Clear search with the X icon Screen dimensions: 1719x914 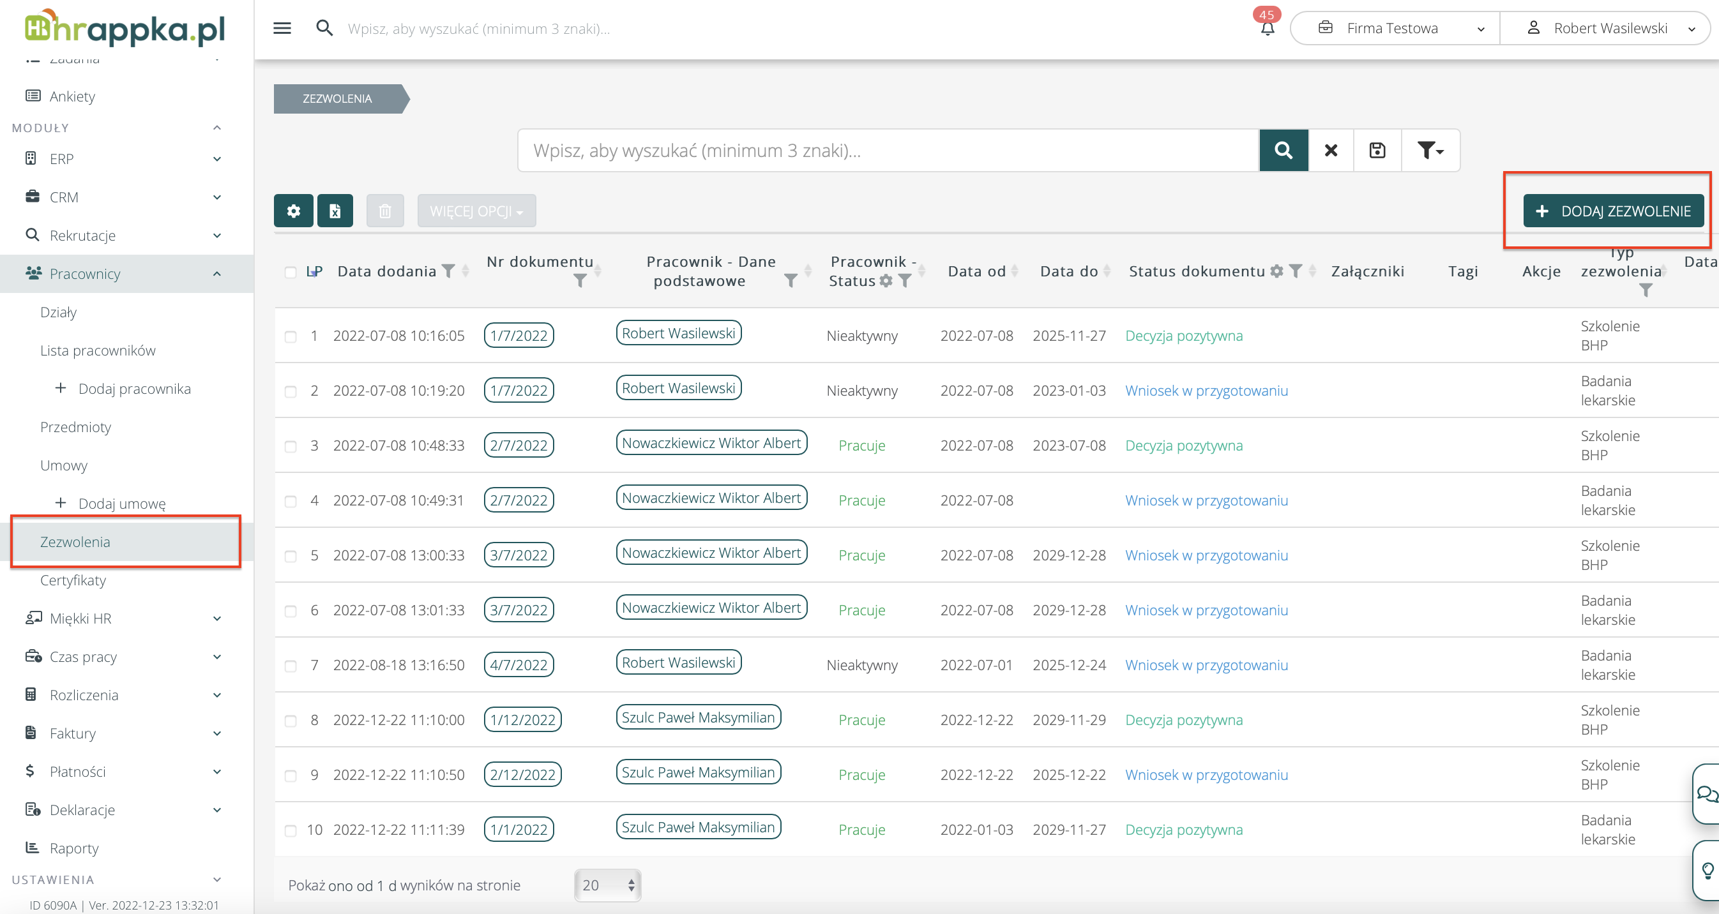(x=1331, y=150)
